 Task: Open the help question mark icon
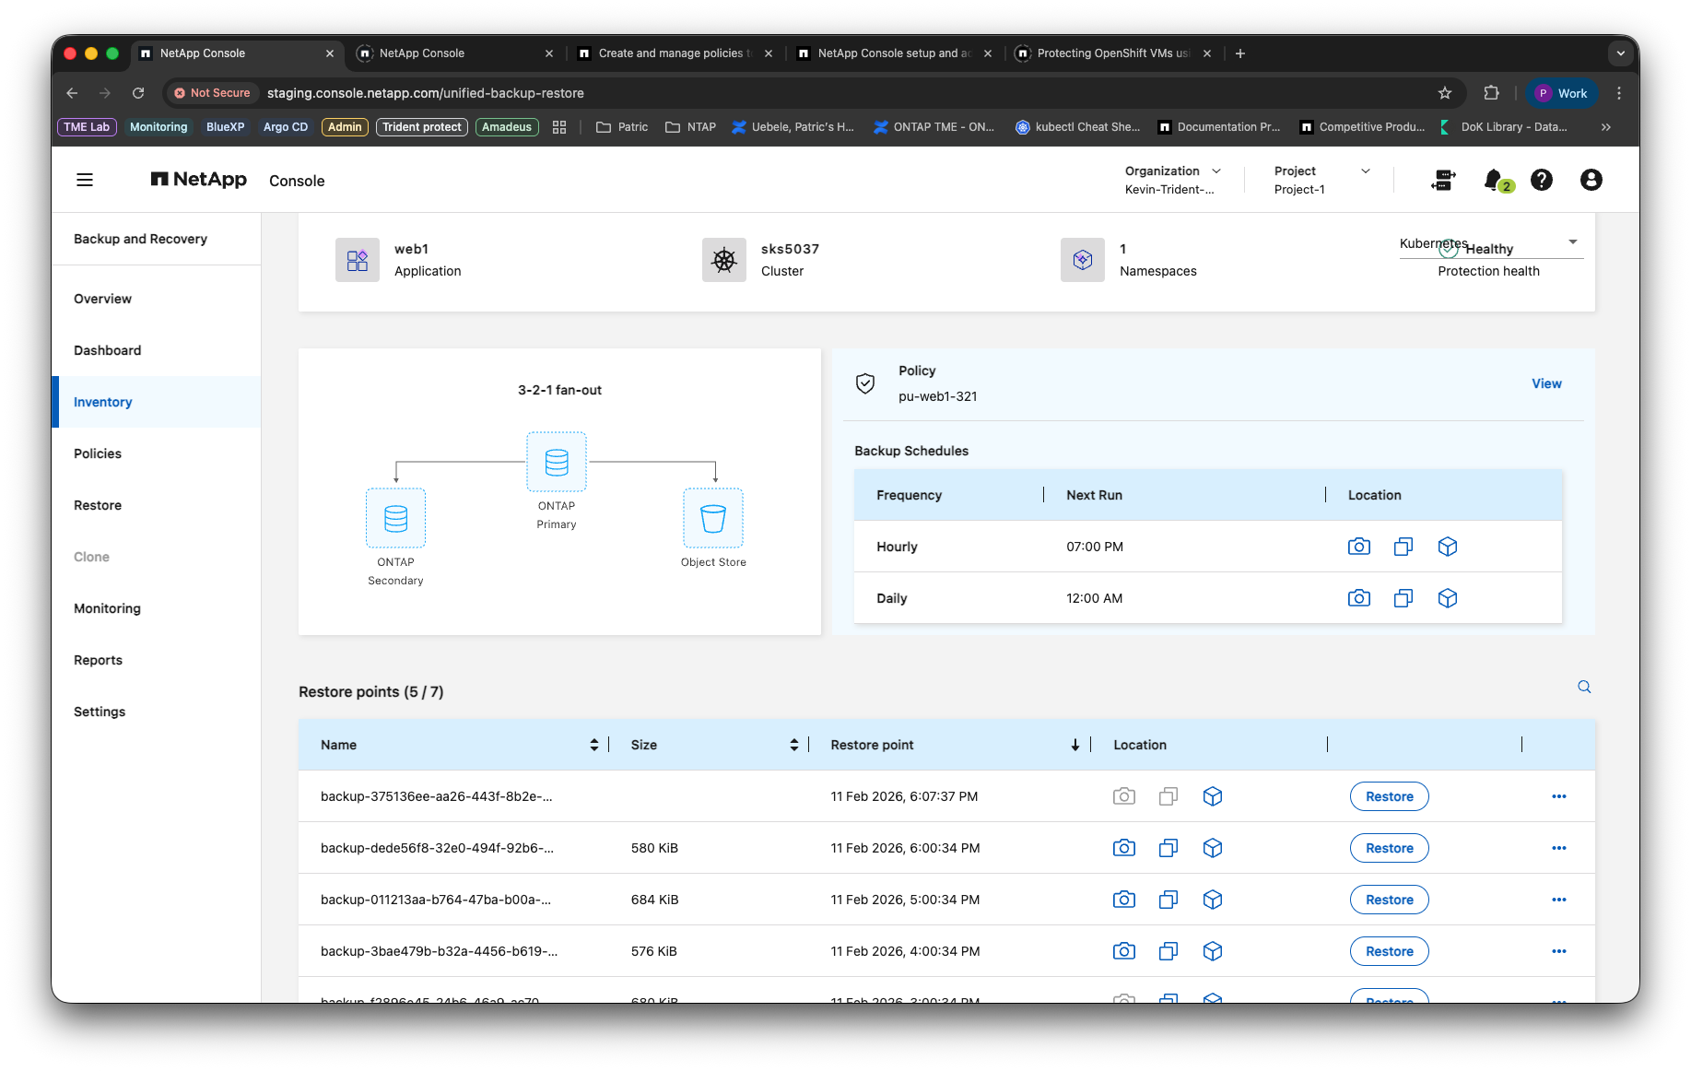coord(1542,180)
